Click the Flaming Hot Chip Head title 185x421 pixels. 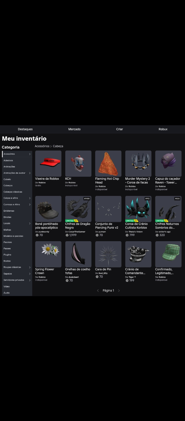(x=107, y=180)
